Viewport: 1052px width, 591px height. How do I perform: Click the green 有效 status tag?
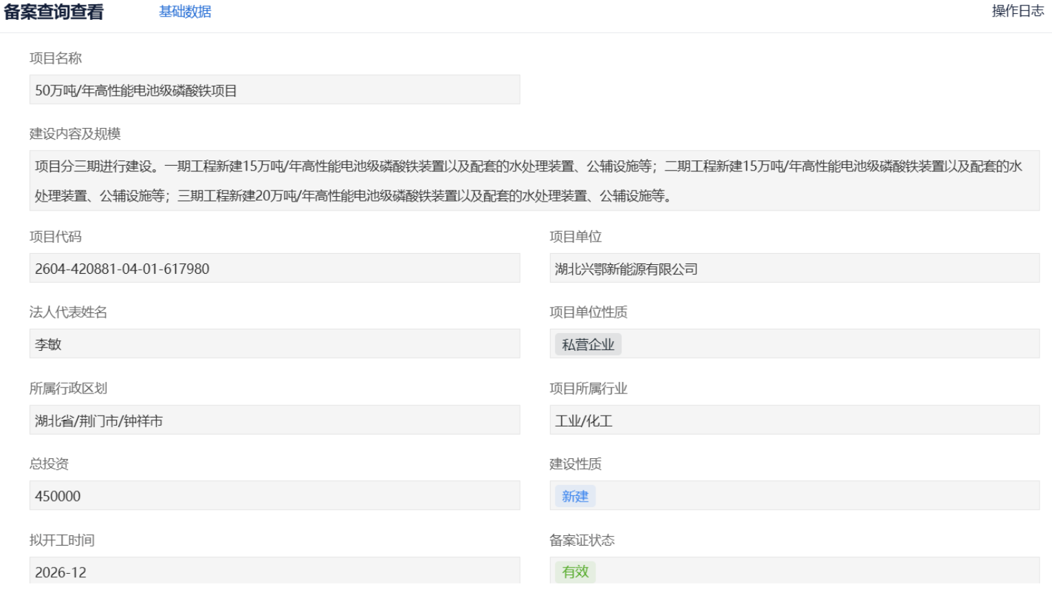click(575, 572)
